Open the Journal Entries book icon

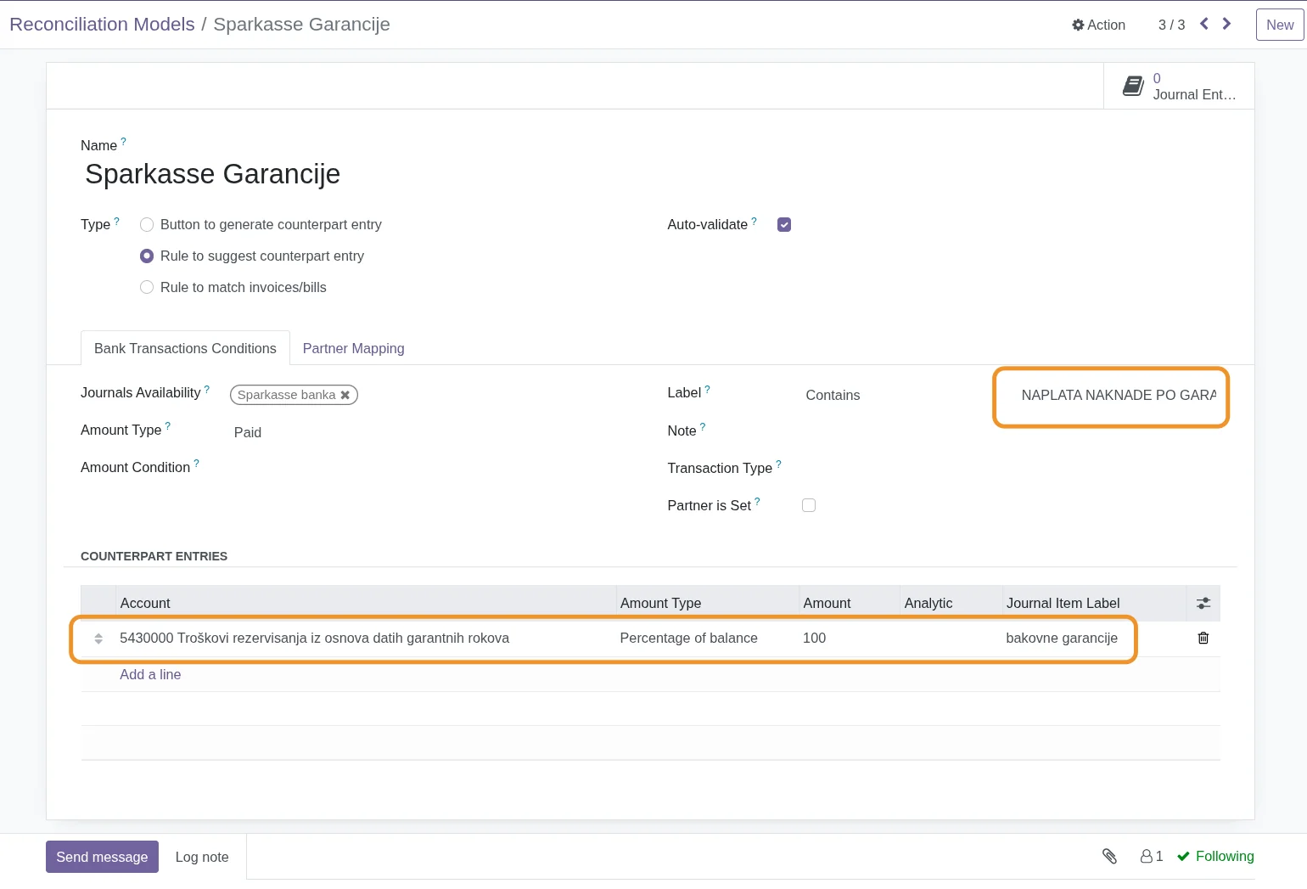pyautogui.click(x=1133, y=86)
